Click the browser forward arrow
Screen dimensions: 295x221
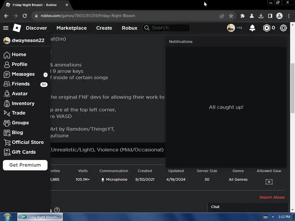pyautogui.click(x=16, y=16)
